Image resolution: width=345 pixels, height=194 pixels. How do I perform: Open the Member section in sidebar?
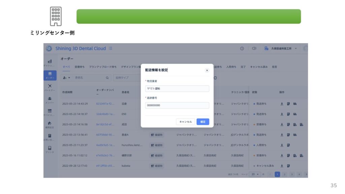click(x=50, y=100)
